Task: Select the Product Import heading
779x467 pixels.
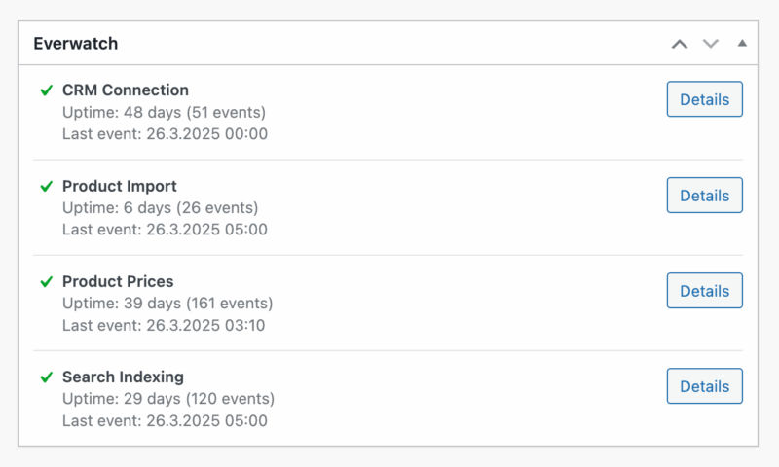Action: click(120, 186)
